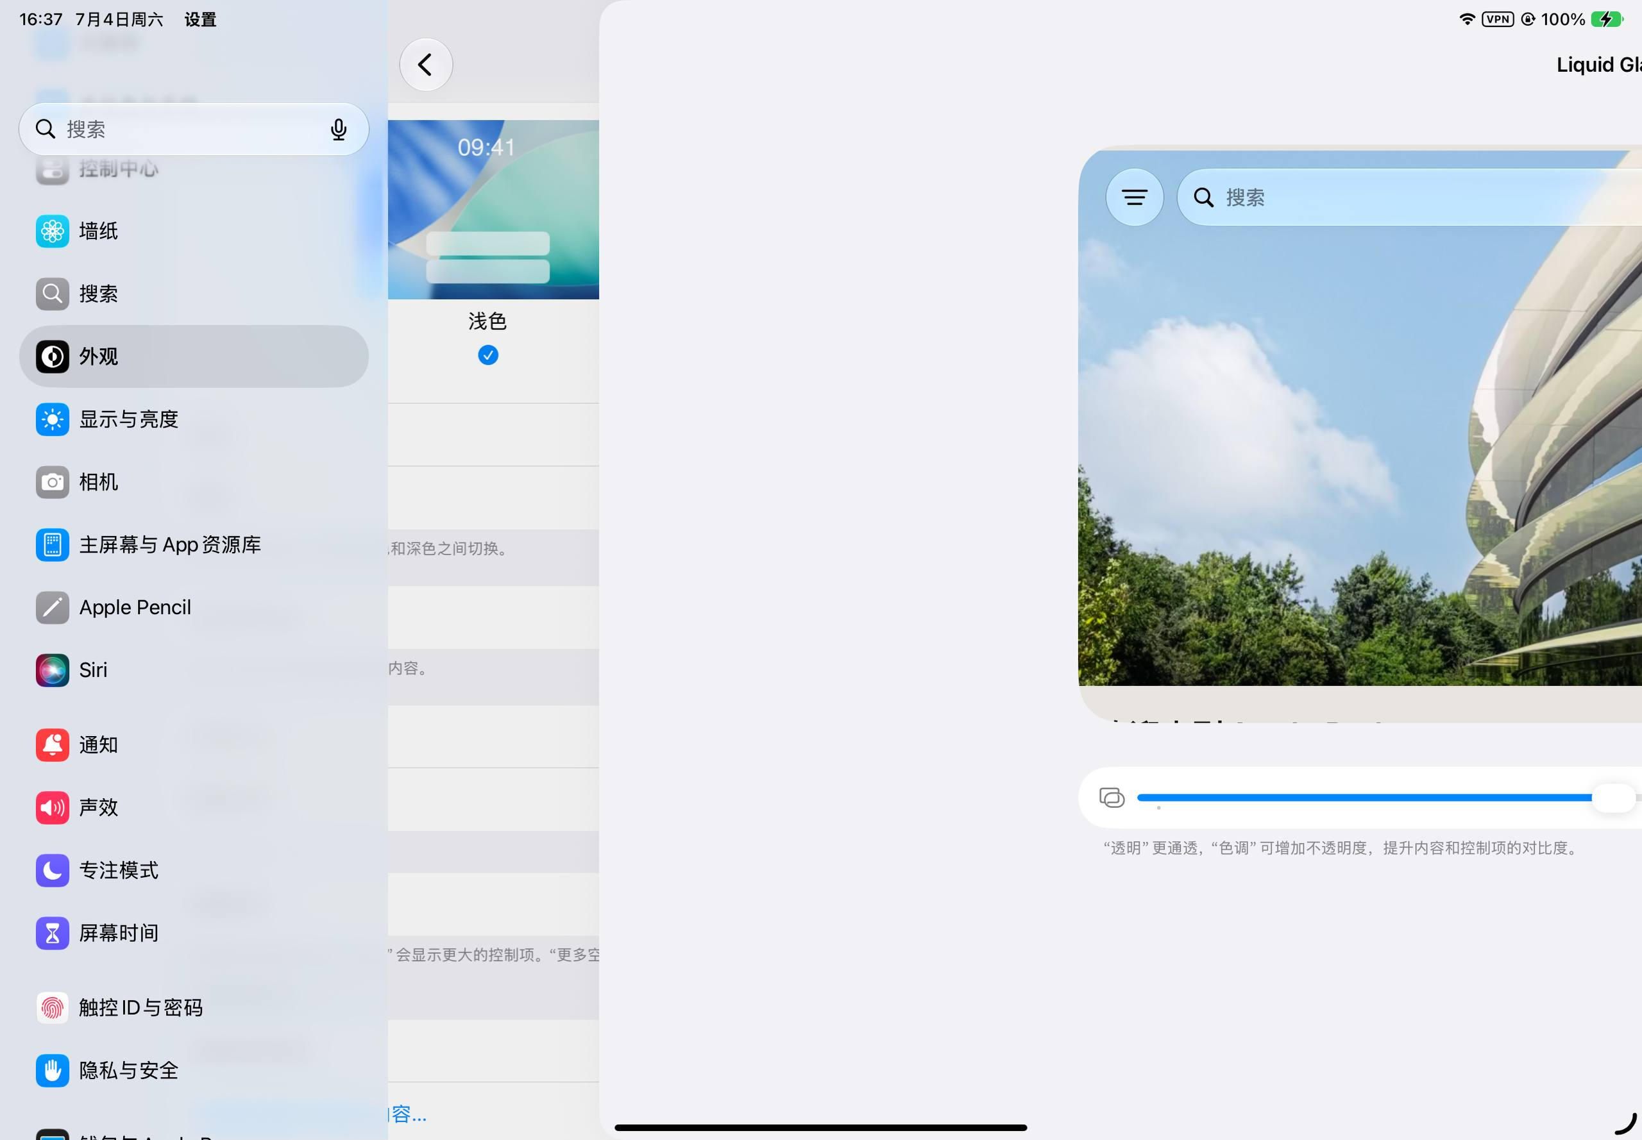Open 主屏幕与 App 资源库 settings

pos(194,545)
